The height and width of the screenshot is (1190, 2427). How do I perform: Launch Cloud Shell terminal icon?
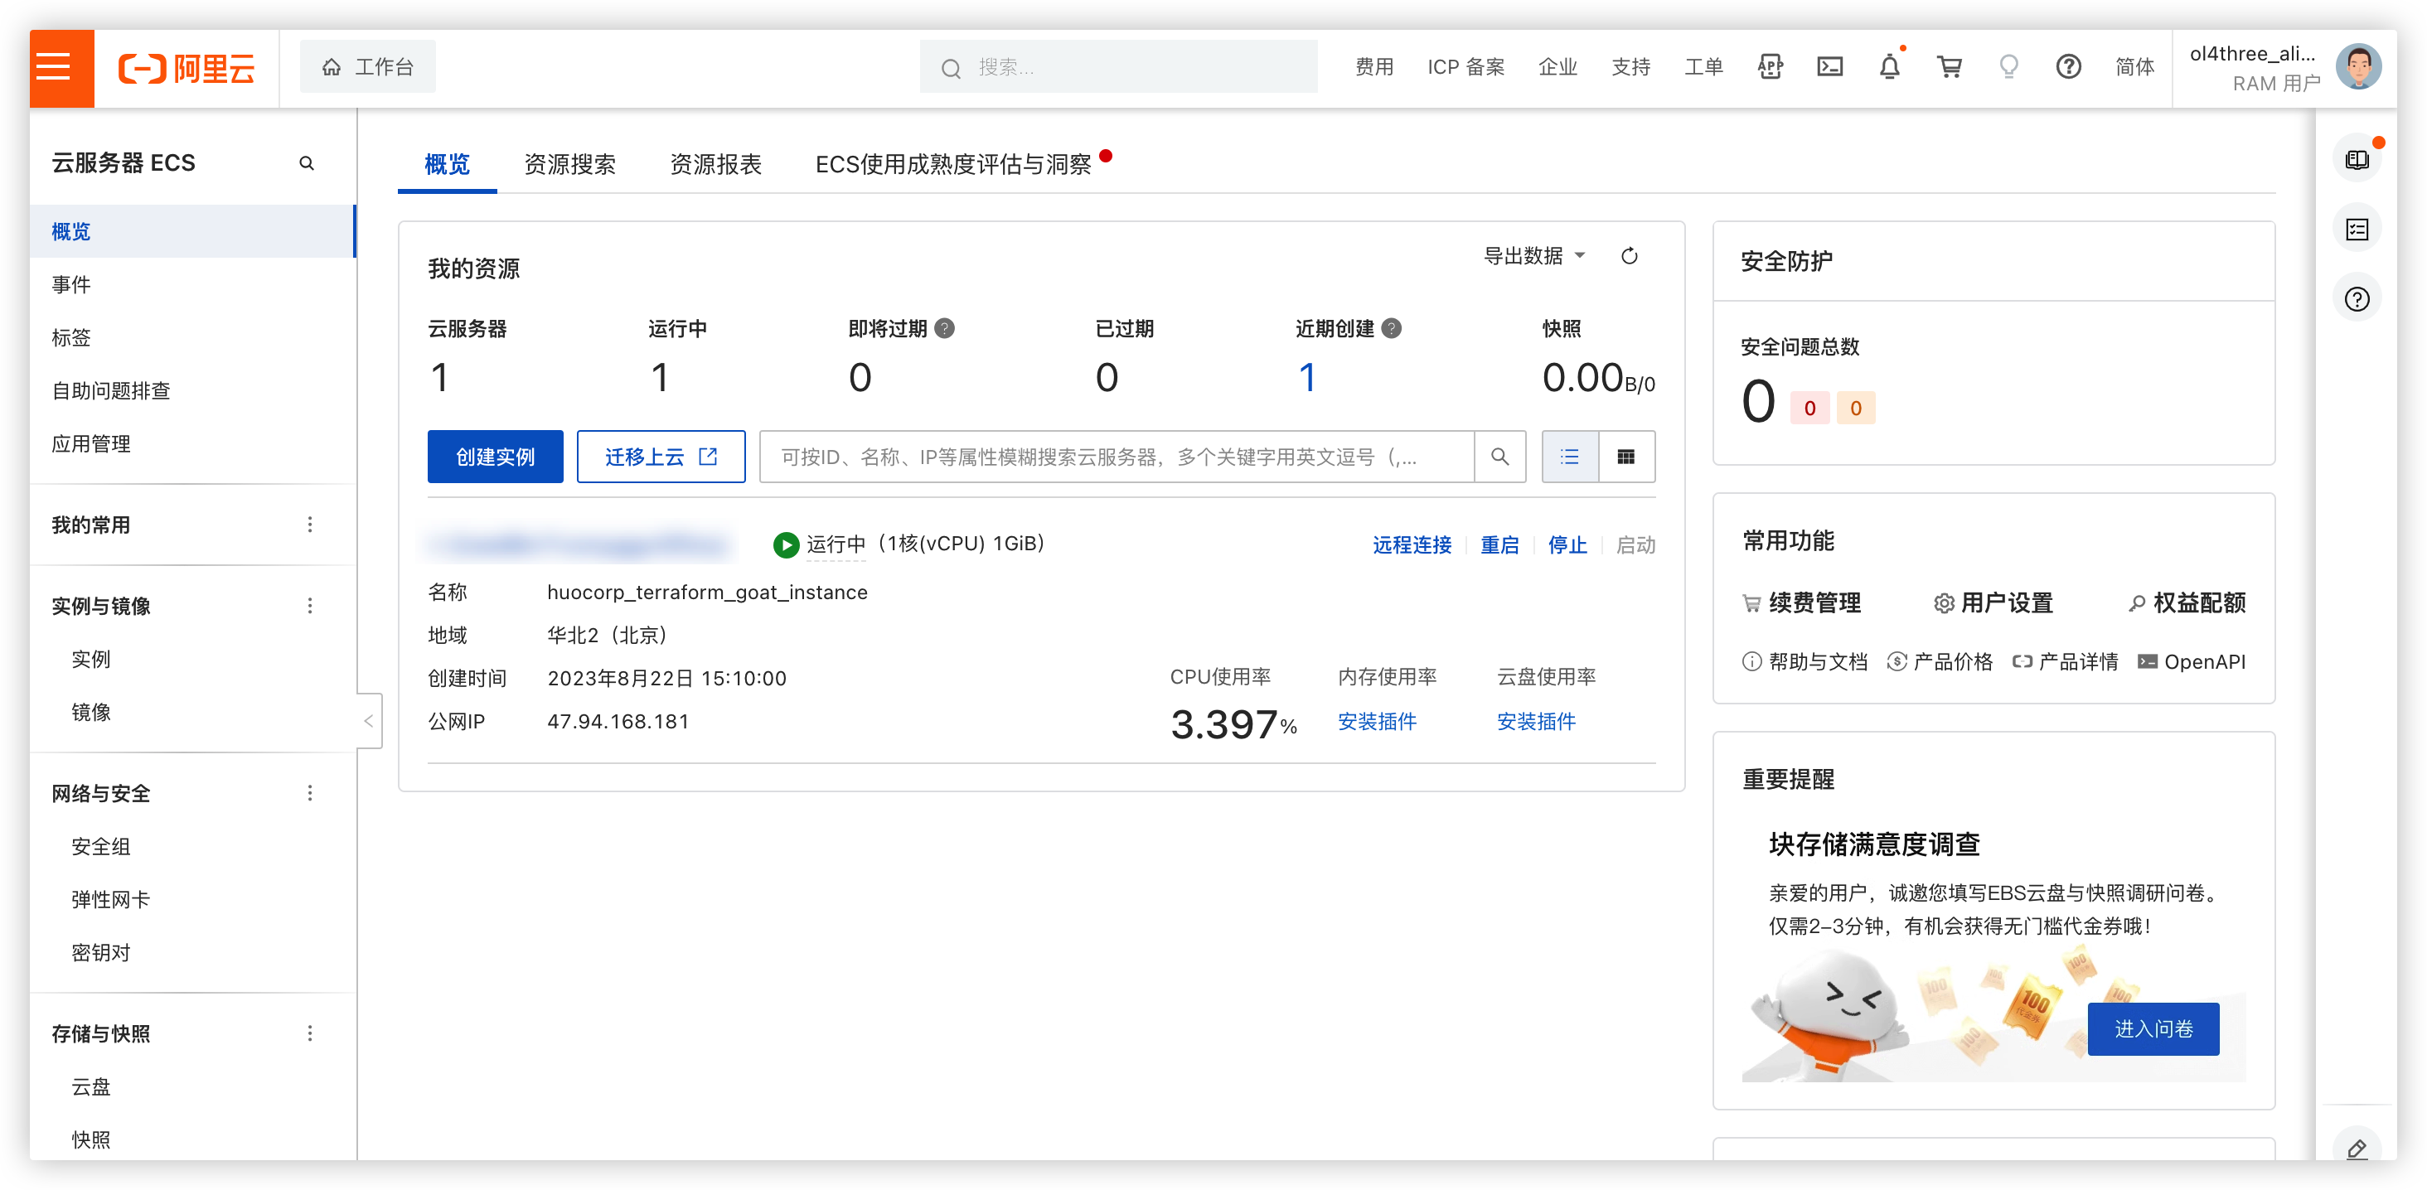pos(1829,67)
